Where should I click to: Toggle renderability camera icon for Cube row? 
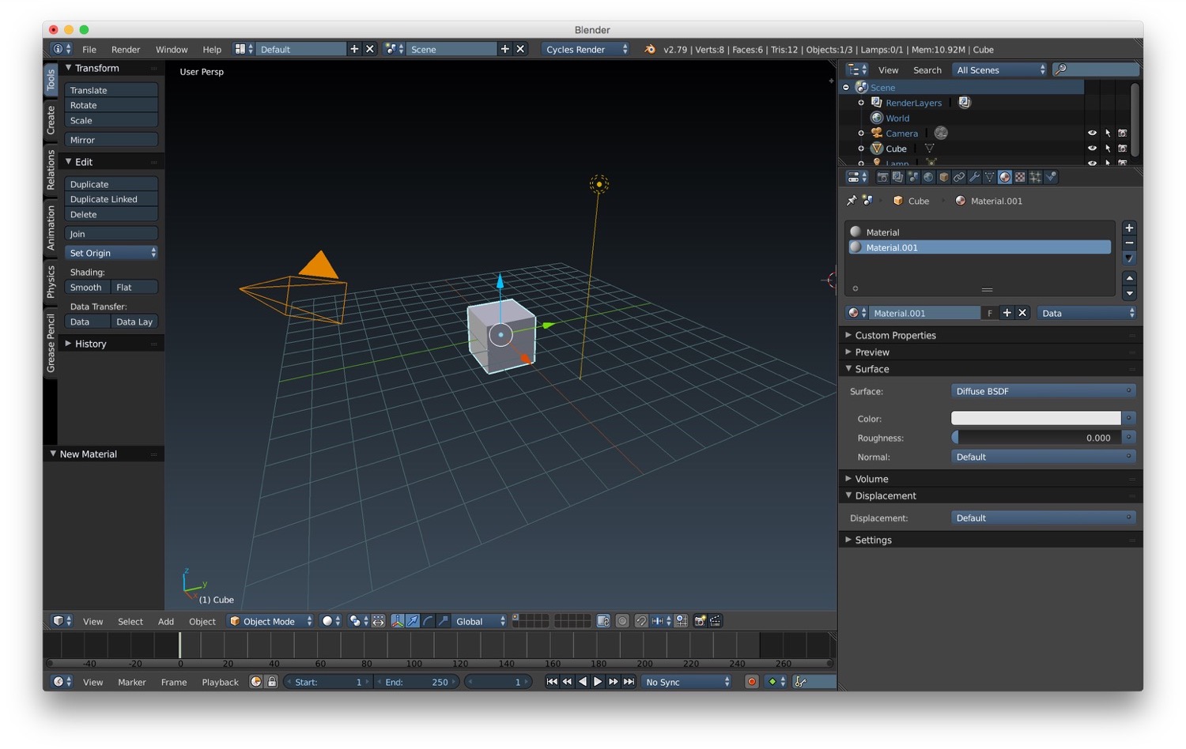[x=1122, y=149]
